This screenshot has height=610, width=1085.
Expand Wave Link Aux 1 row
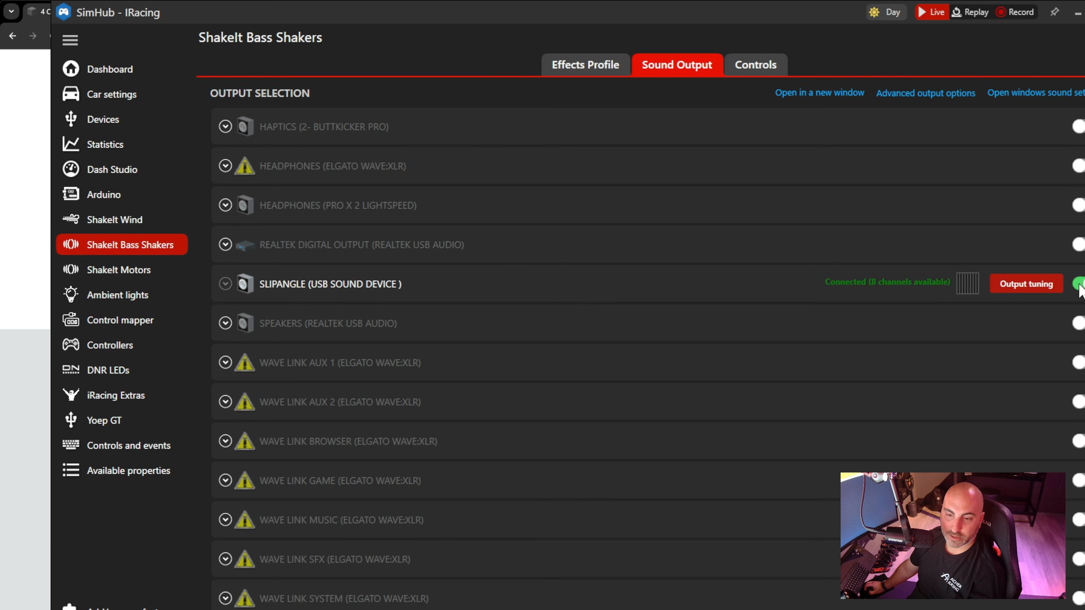(225, 362)
